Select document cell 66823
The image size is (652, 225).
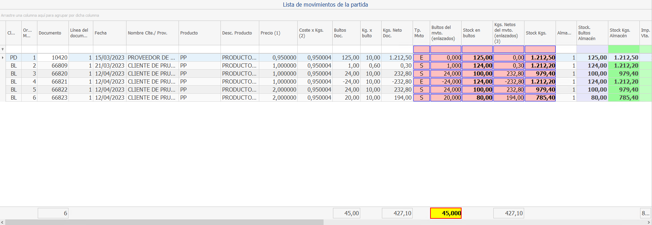point(53,98)
